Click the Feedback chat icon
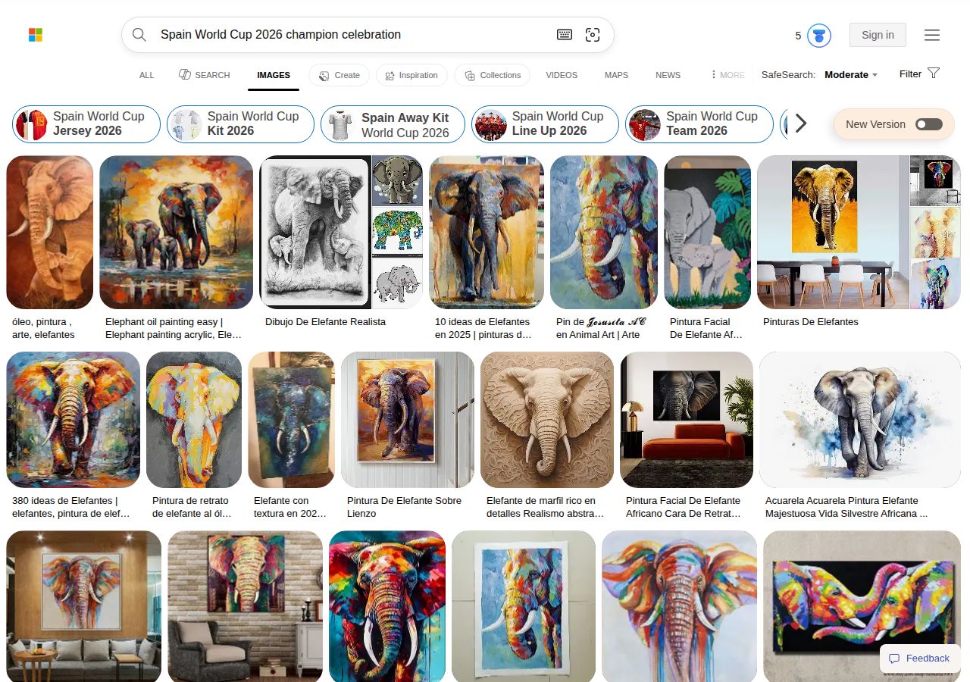The height and width of the screenshot is (682, 970). pos(894,659)
